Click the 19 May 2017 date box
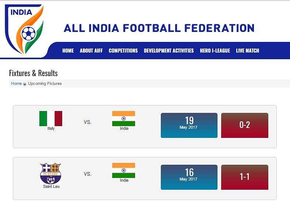 pyautogui.click(x=189, y=125)
